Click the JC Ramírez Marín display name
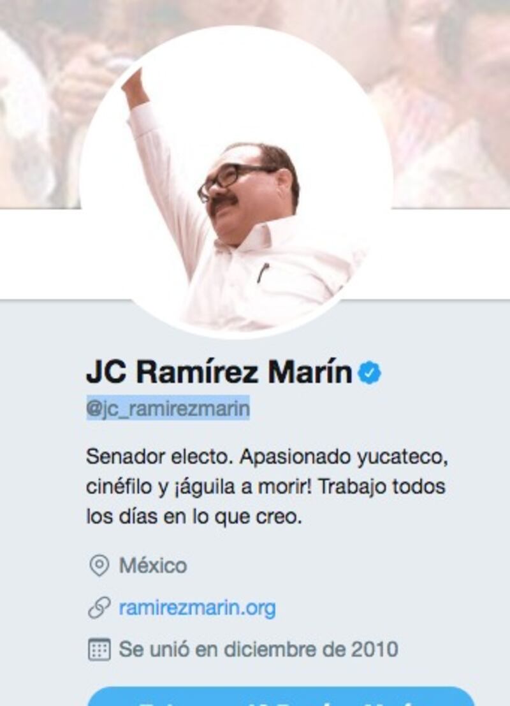The image size is (510, 706). [x=219, y=372]
